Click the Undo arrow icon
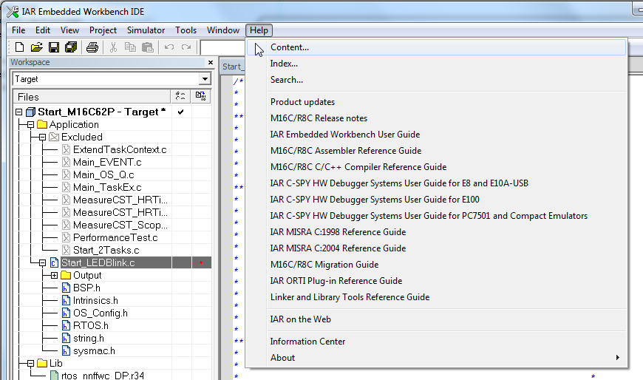 169,47
